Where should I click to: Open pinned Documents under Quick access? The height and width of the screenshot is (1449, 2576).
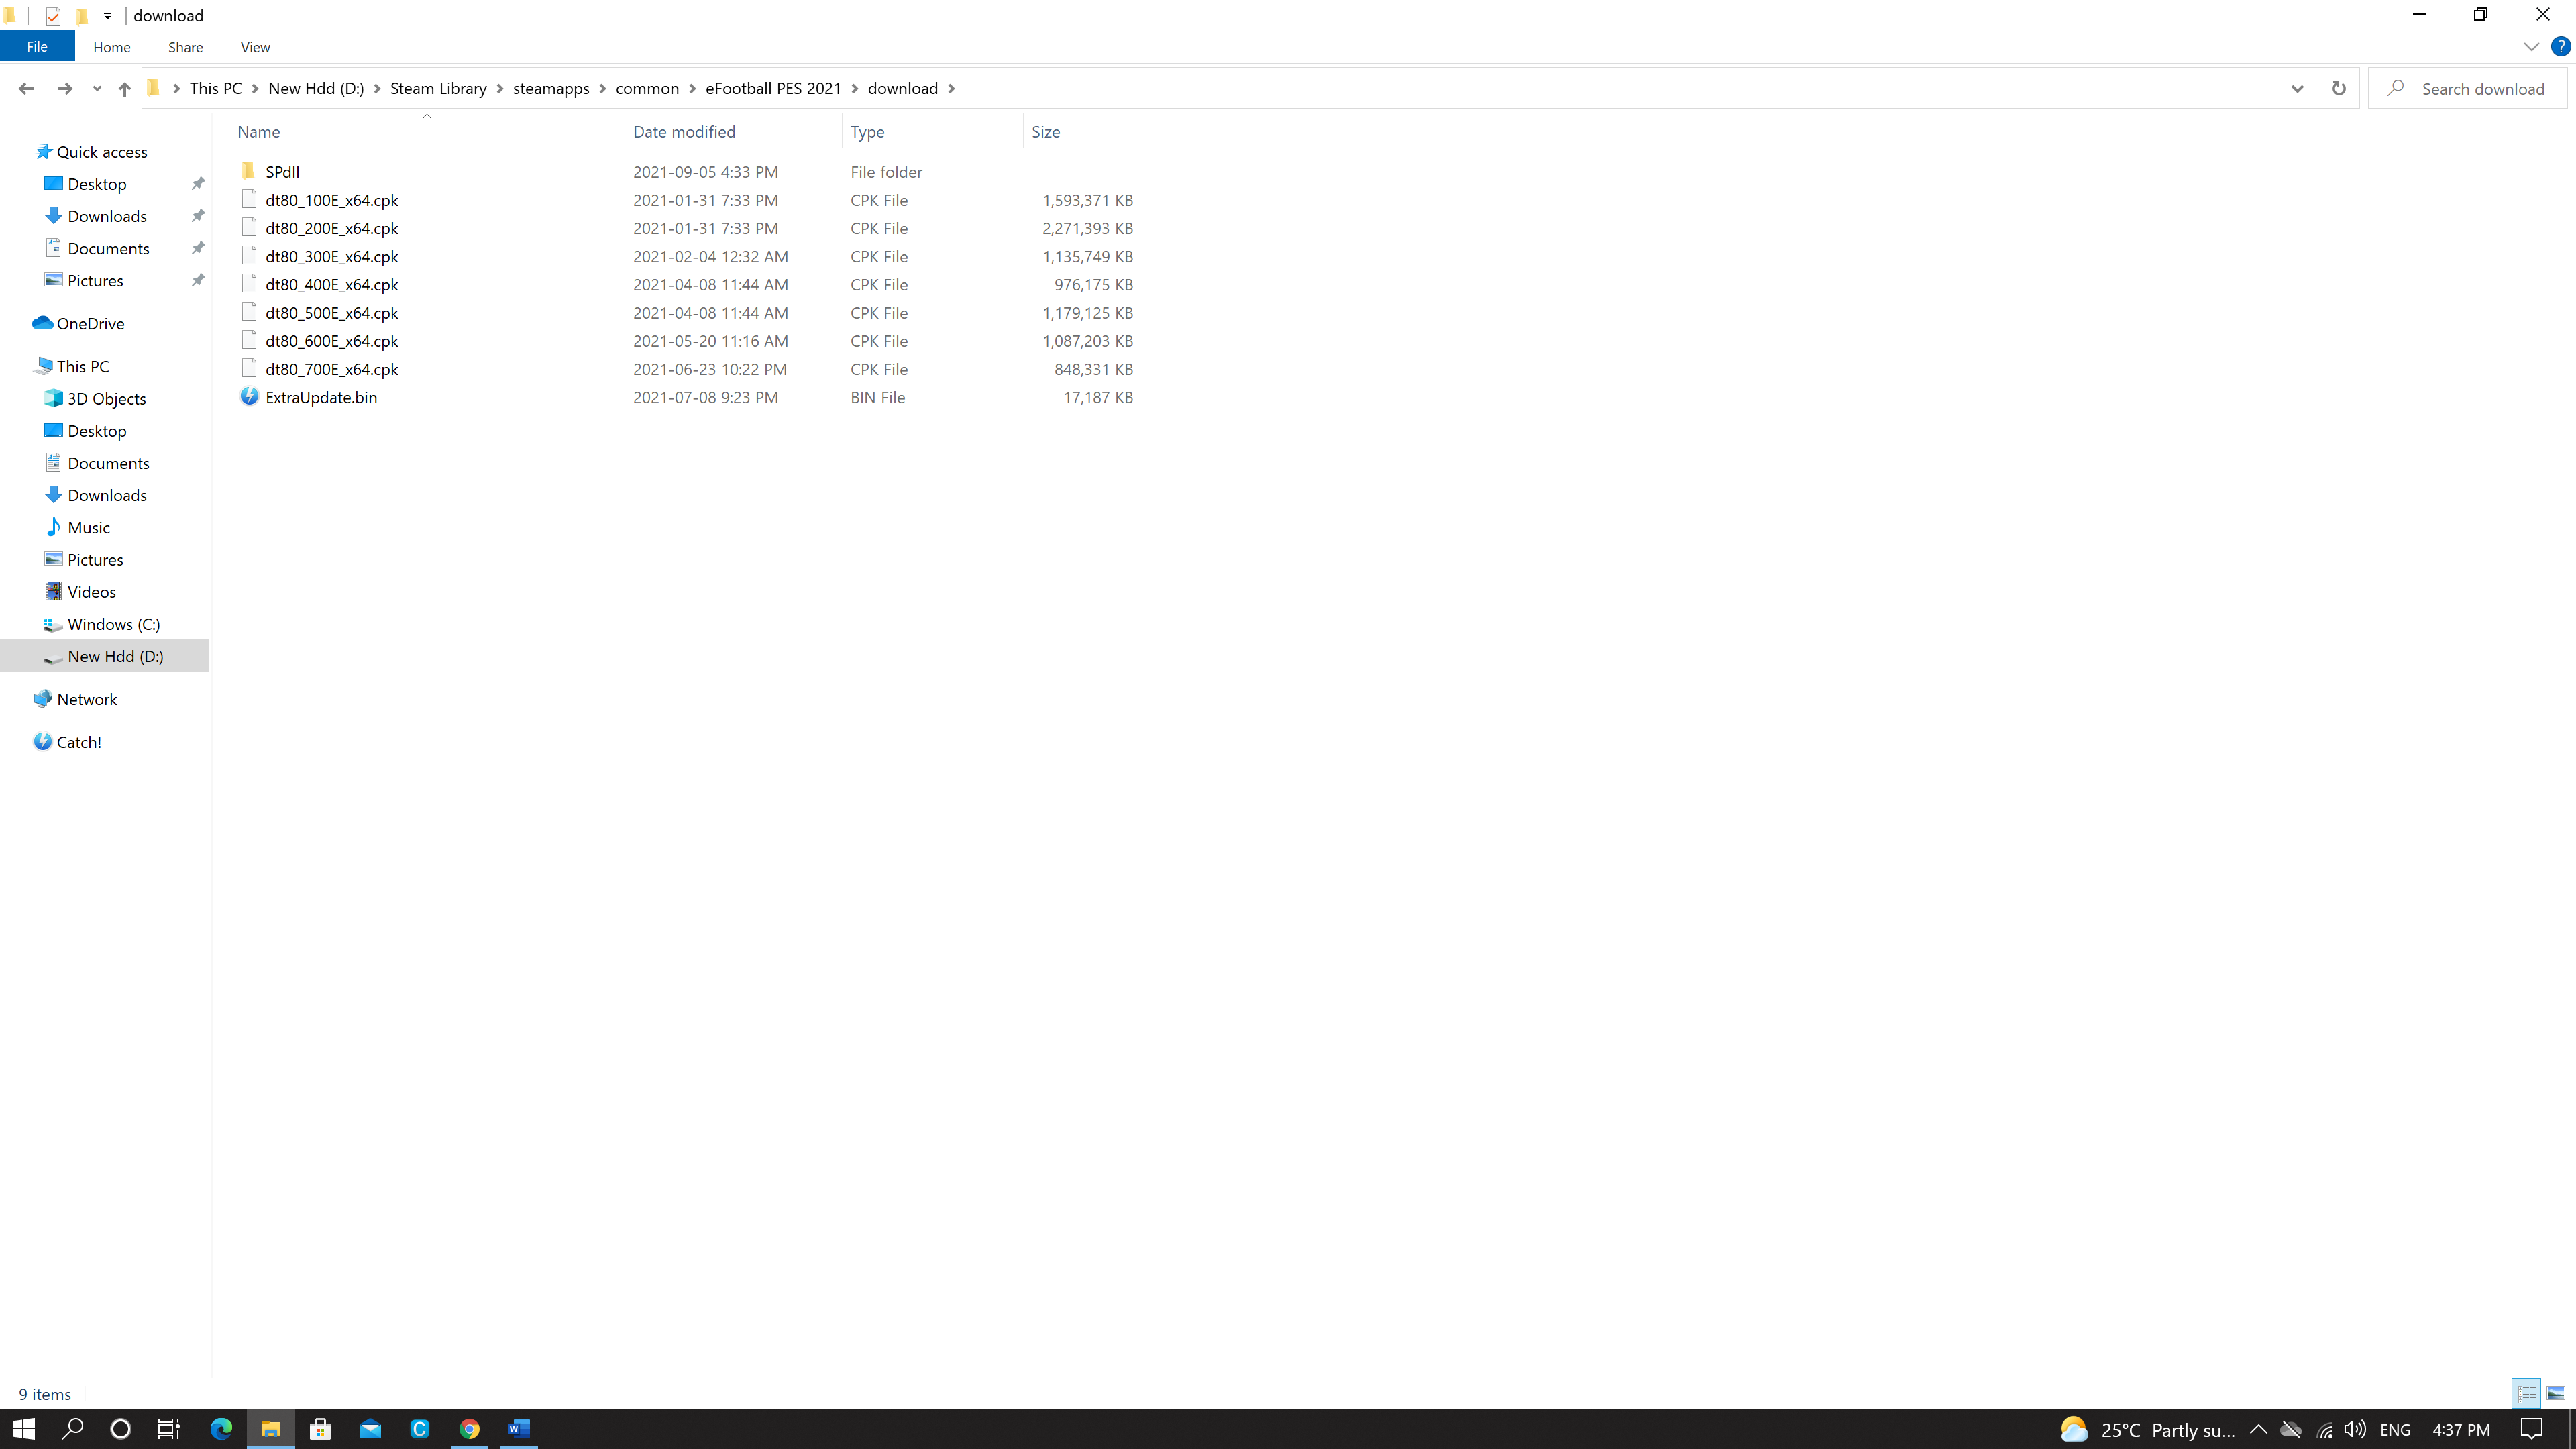(108, 248)
